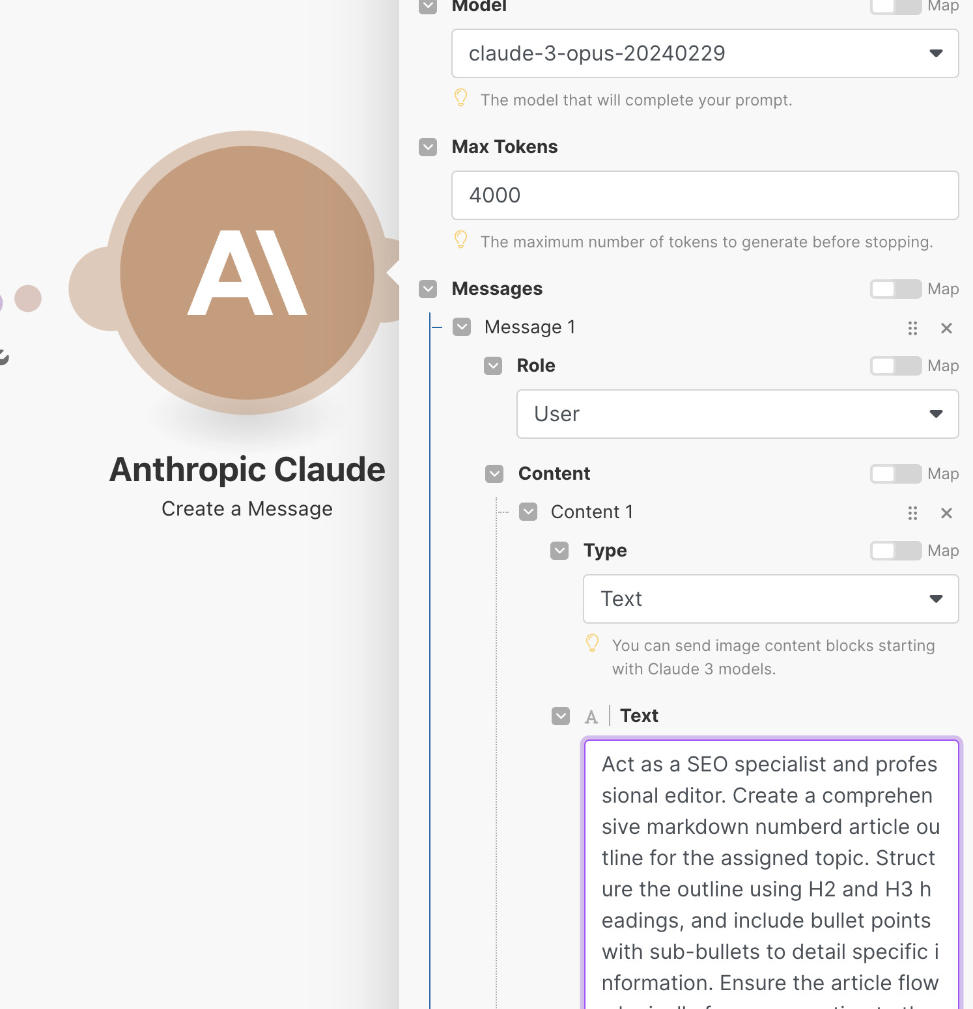Collapse the Model field chevron
The height and width of the screenshot is (1009, 973).
[428, 6]
